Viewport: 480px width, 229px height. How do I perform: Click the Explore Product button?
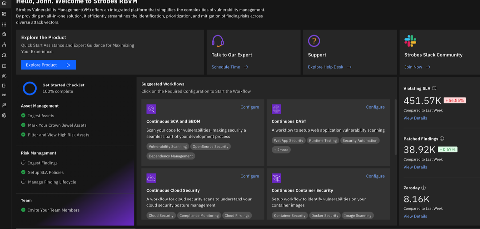48,65
